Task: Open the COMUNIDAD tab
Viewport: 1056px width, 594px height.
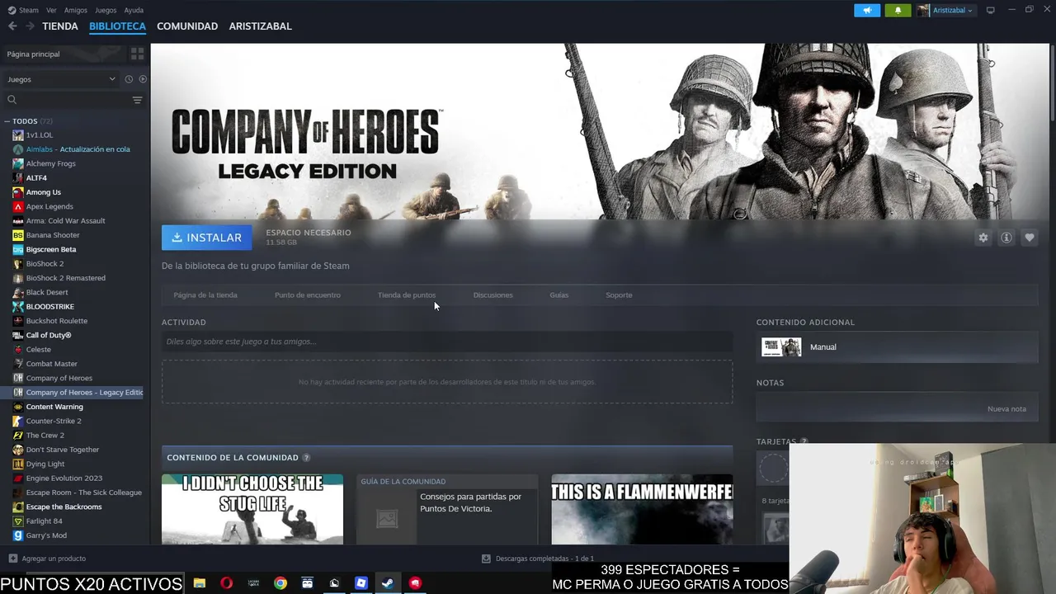Action: click(187, 26)
